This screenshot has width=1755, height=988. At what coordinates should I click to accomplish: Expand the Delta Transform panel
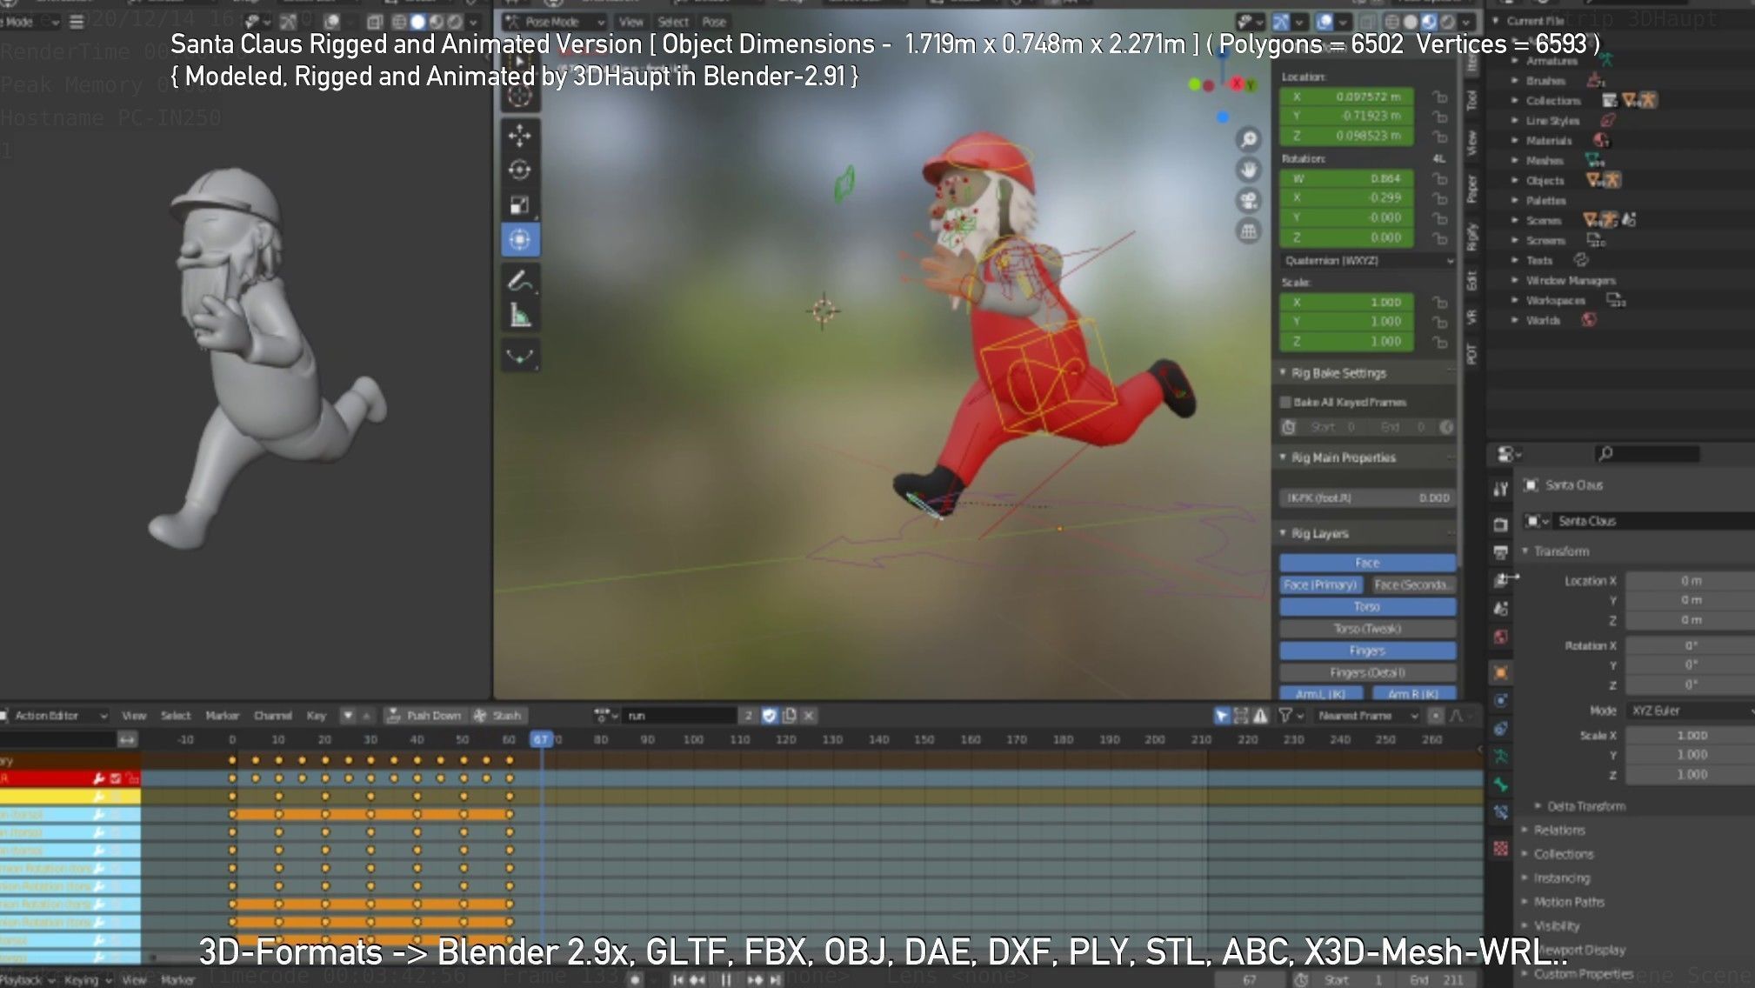click(1585, 806)
